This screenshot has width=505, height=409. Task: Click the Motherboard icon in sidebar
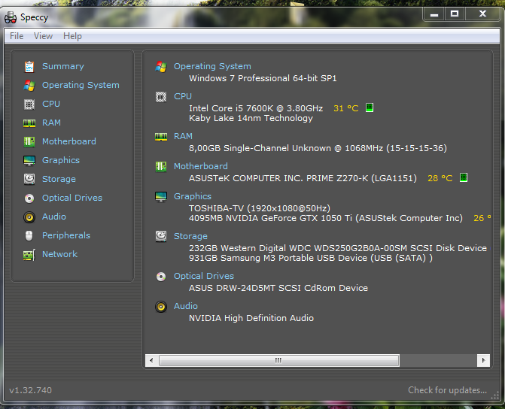tap(29, 141)
